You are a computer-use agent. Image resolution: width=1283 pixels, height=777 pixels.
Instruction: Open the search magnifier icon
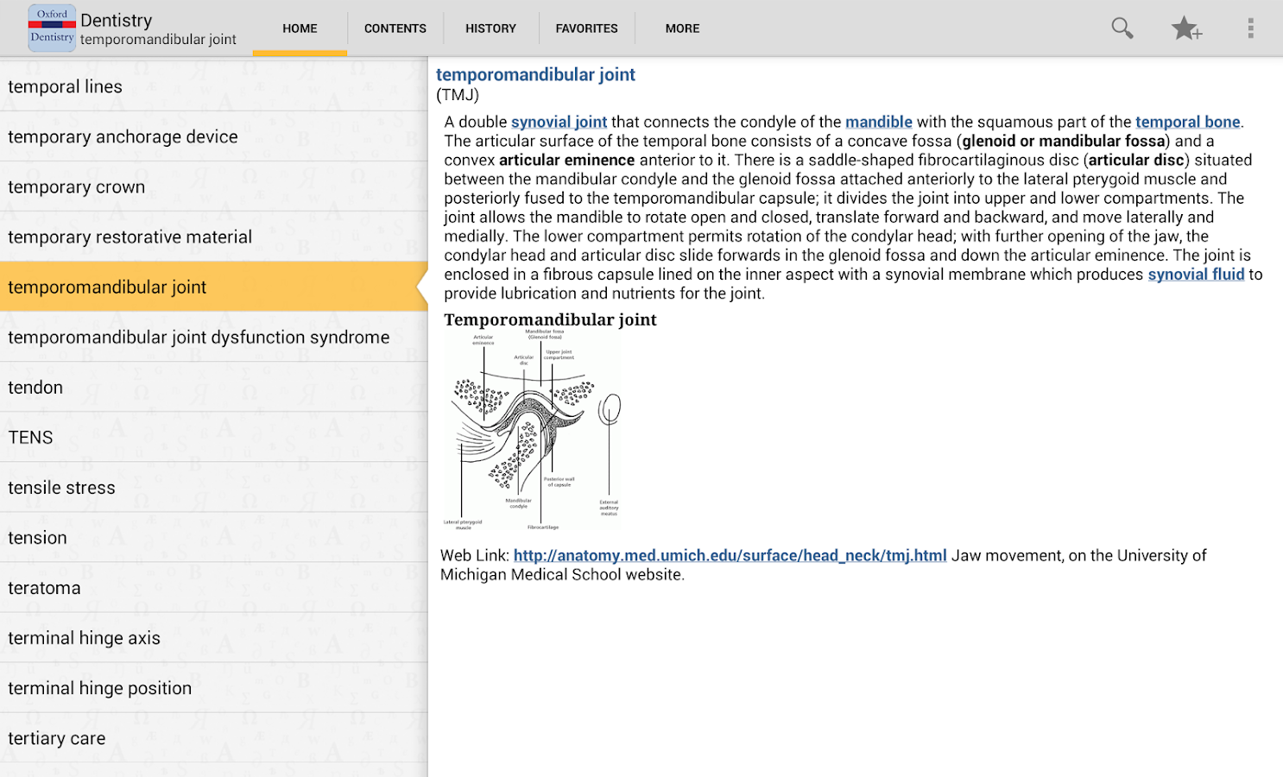click(x=1122, y=28)
